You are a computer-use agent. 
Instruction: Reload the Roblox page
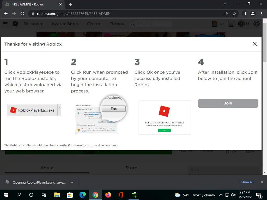tap(22, 14)
